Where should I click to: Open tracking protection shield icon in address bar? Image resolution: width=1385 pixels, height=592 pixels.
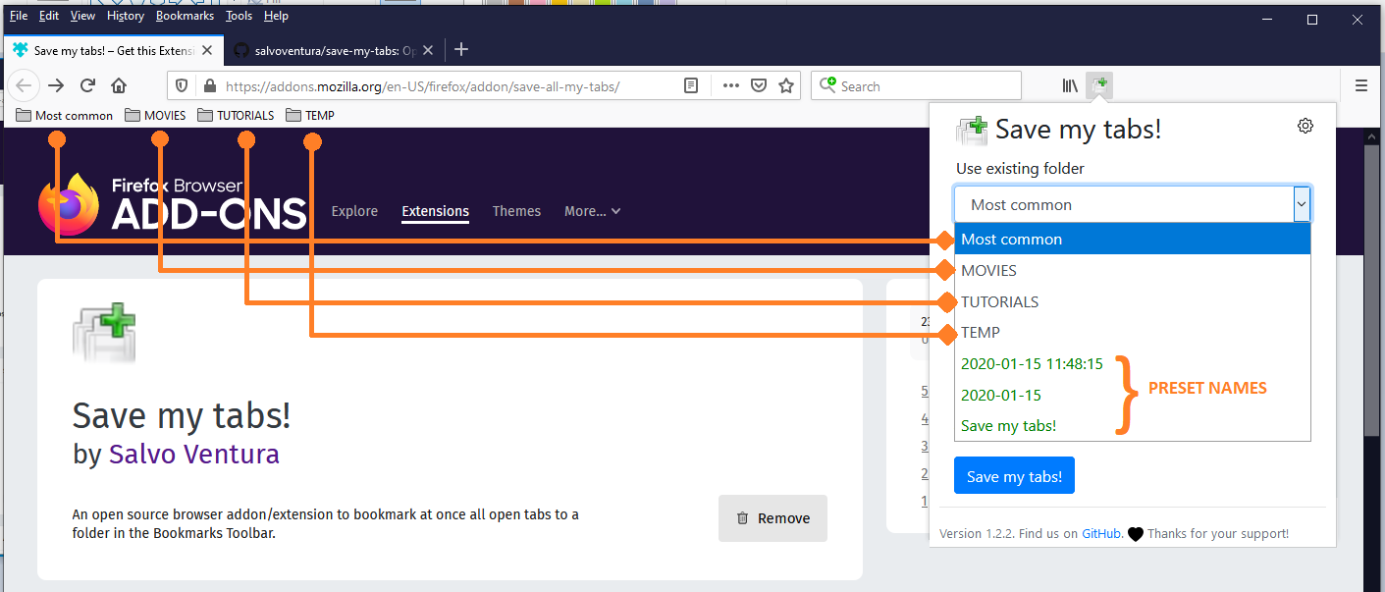click(x=182, y=85)
